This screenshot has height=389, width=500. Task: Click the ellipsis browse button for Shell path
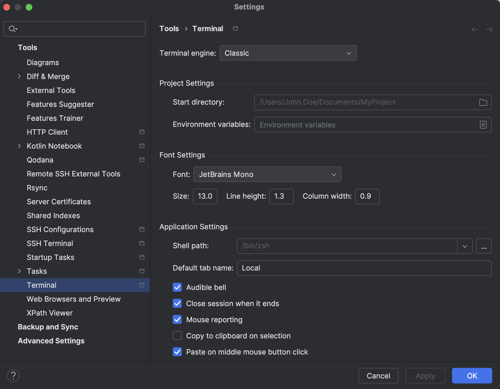[x=484, y=246]
